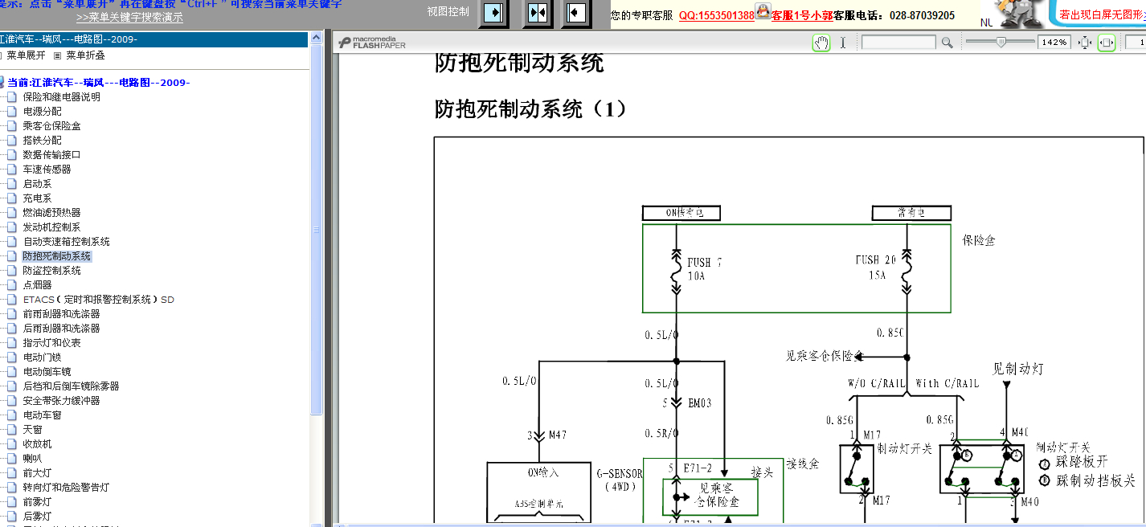1146x527 pixels.
Task: Open tree item 数据传输接口
Action: click(x=51, y=154)
